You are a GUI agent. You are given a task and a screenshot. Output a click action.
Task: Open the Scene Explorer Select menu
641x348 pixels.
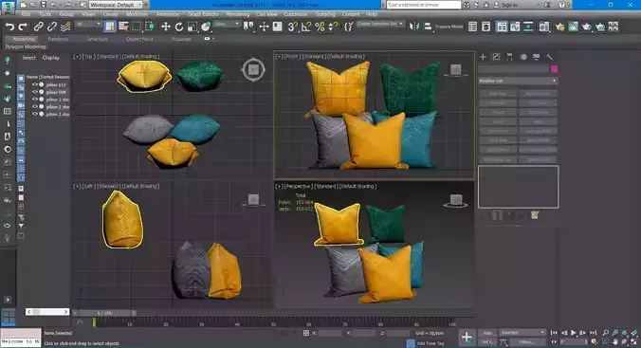(29, 58)
